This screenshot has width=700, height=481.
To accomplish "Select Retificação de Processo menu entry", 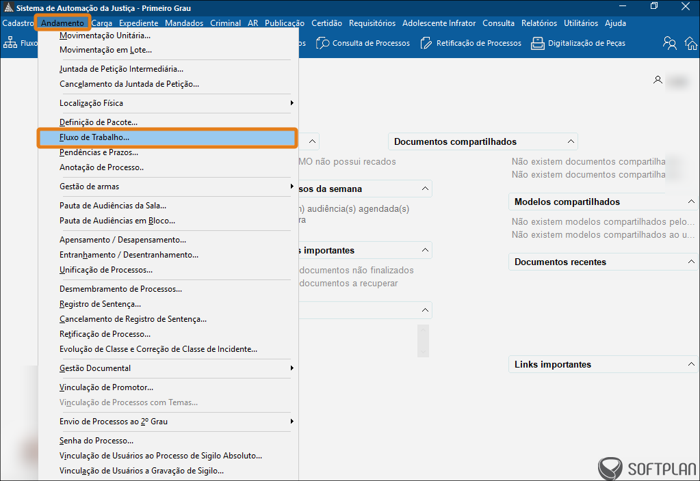I will coord(168,334).
